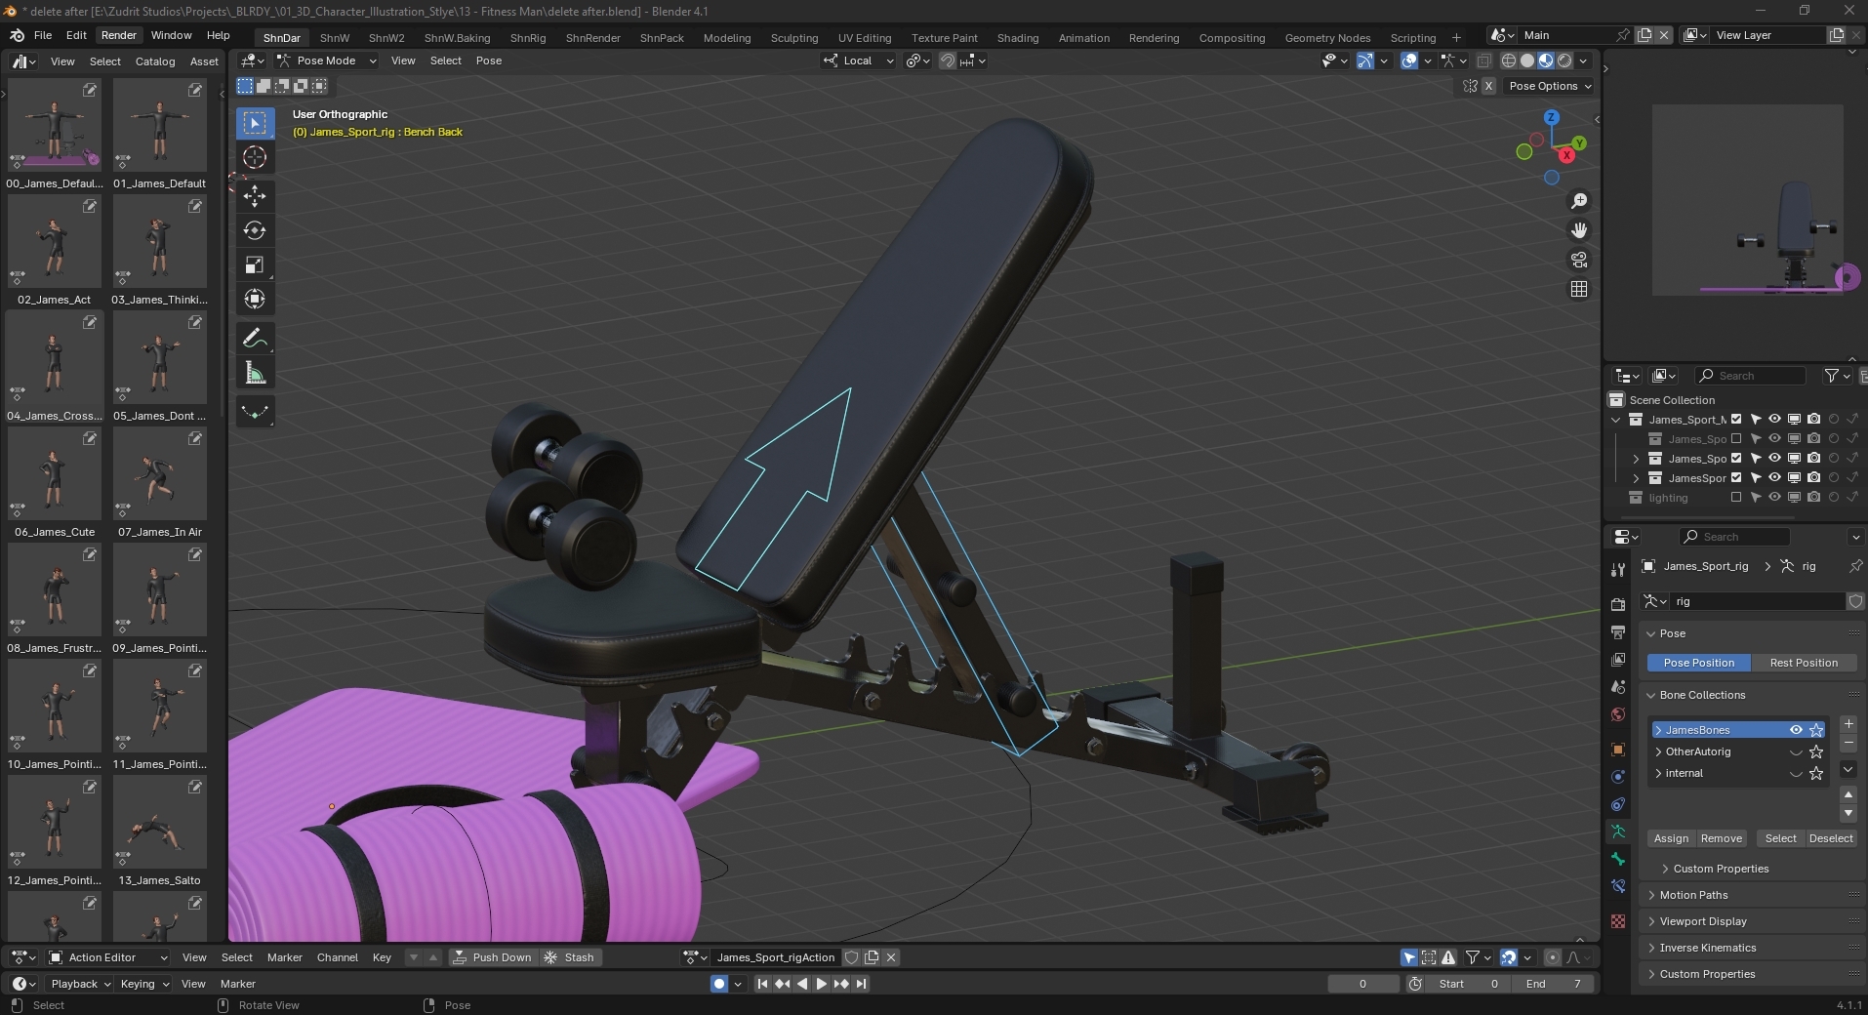Click the Push Down button

pos(493,957)
